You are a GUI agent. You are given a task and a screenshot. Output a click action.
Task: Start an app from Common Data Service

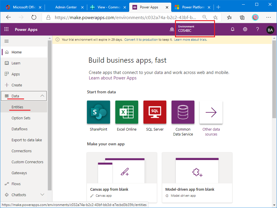[183, 112]
